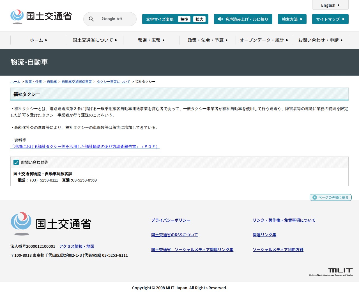This screenshot has width=359, height=296.
Task: Click the speaker icon for 音声読み上げ
Action: (x=220, y=19)
